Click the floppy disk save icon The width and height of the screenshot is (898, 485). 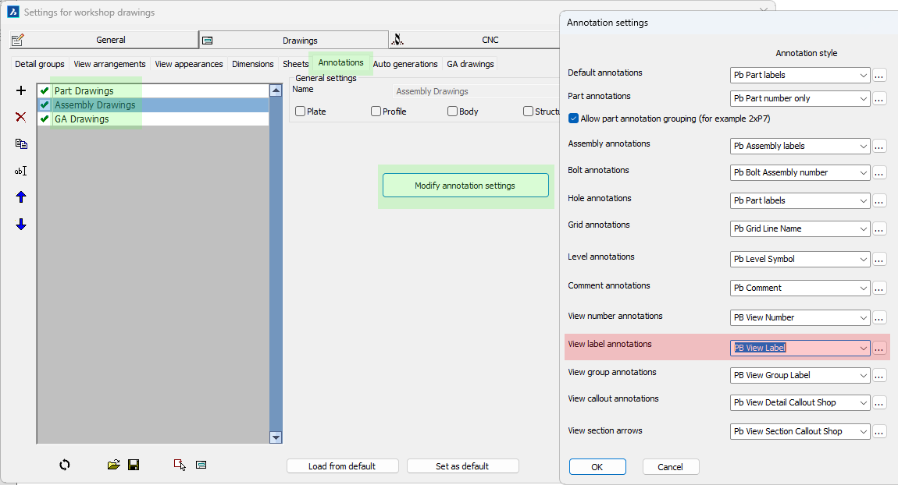pyautogui.click(x=134, y=465)
